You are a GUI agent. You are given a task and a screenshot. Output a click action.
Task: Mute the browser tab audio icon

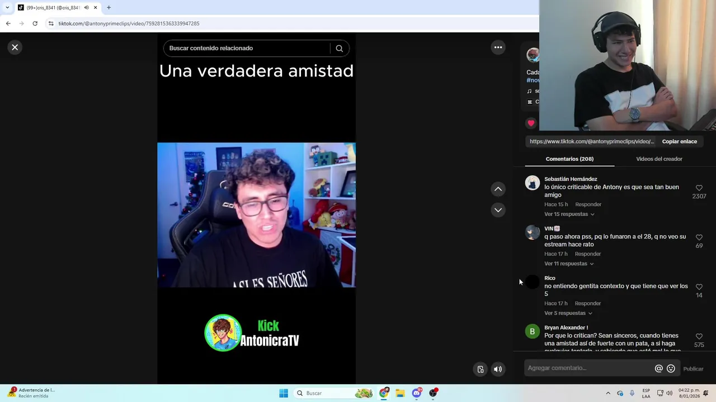86,8
